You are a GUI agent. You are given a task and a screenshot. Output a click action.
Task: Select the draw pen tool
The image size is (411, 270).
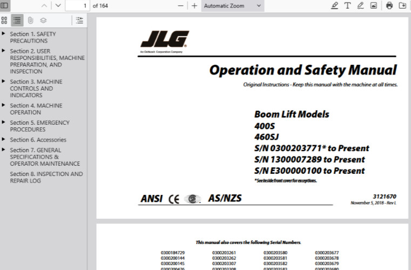360,5
